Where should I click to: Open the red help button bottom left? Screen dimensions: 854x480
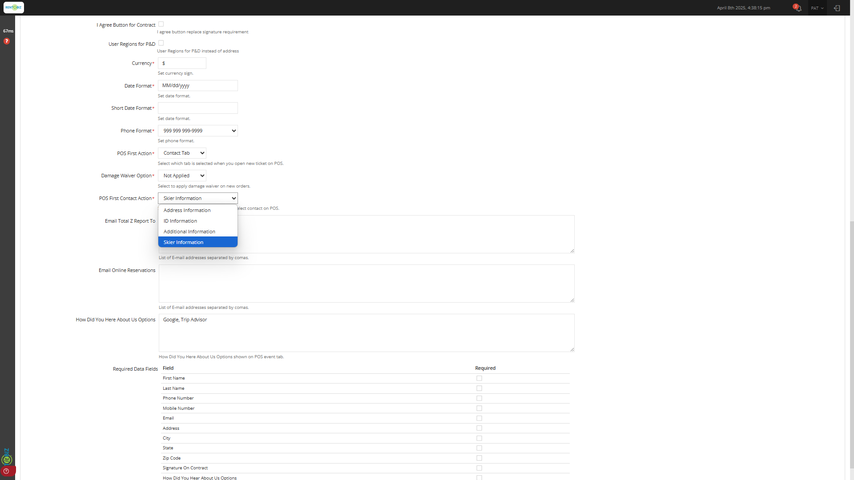pos(7,471)
